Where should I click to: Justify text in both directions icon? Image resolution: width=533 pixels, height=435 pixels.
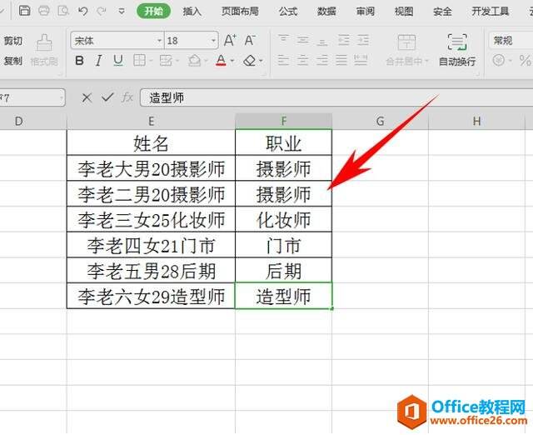[341, 61]
